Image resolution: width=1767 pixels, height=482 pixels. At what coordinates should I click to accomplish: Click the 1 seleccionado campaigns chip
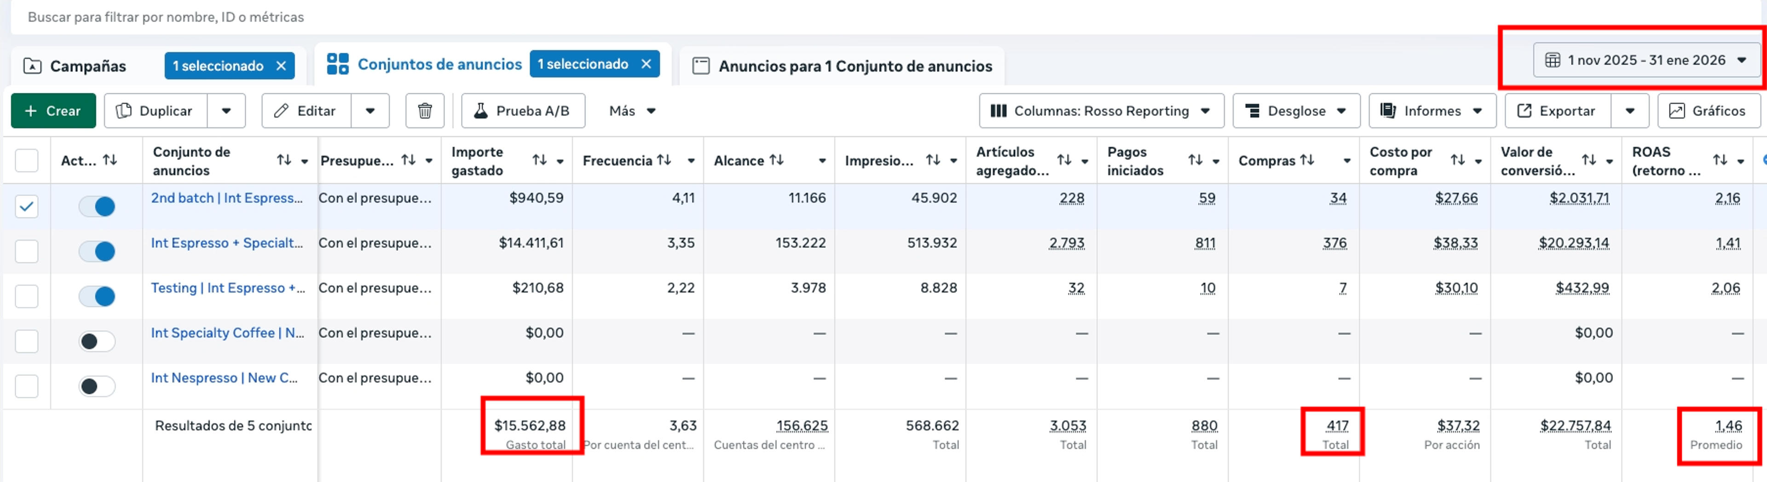point(230,66)
